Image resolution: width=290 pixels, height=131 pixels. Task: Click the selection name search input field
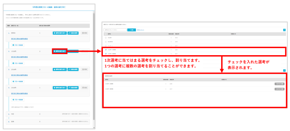pos(115,30)
